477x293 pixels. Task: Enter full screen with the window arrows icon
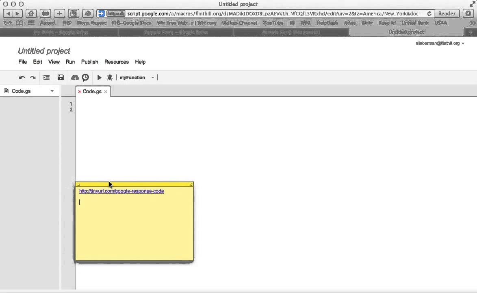(472, 4)
